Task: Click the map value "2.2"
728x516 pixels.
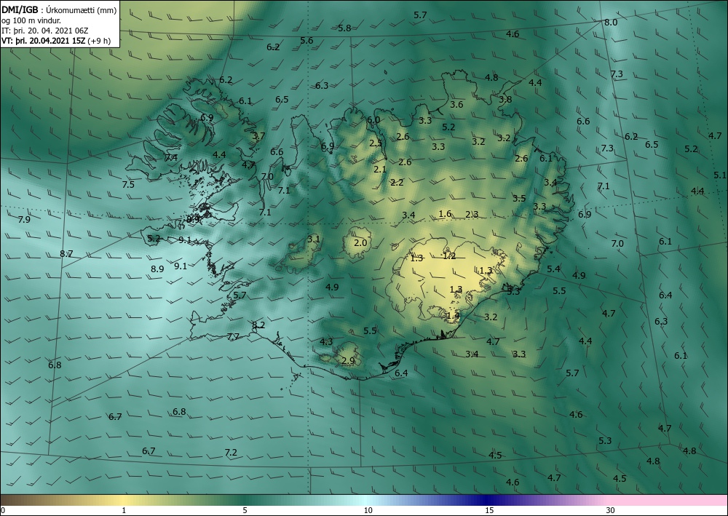Action: click(x=397, y=183)
